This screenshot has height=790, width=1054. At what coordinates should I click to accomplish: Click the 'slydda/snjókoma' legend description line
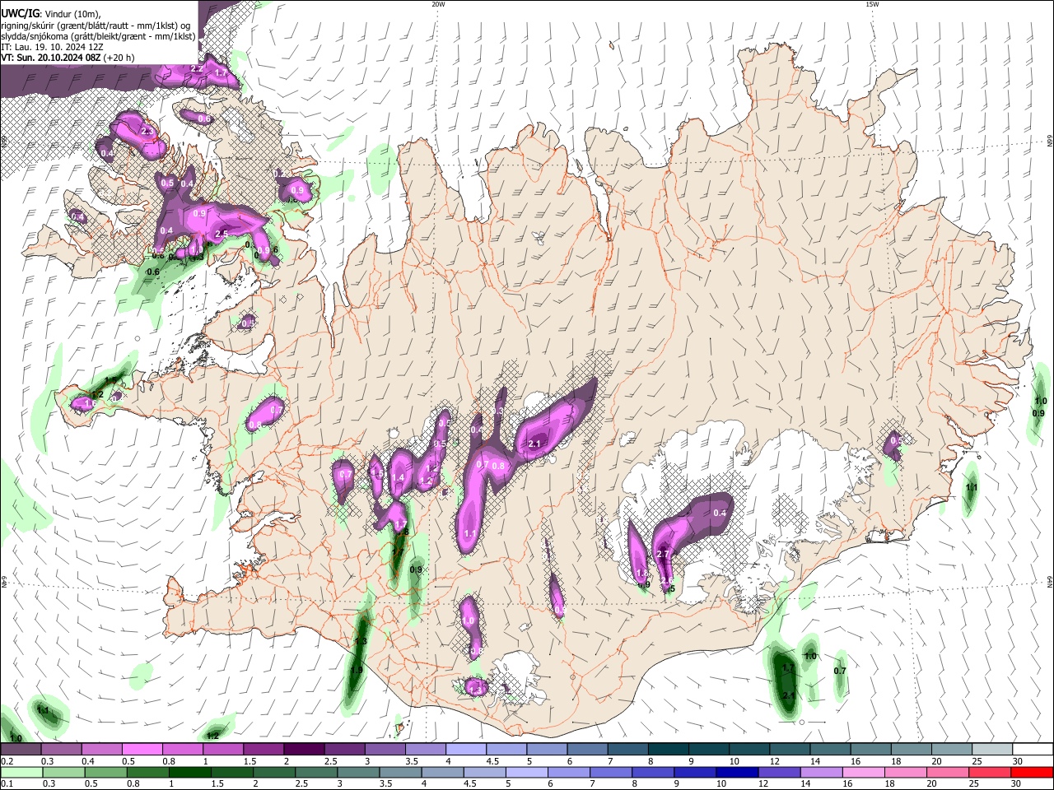(x=99, y=37)
